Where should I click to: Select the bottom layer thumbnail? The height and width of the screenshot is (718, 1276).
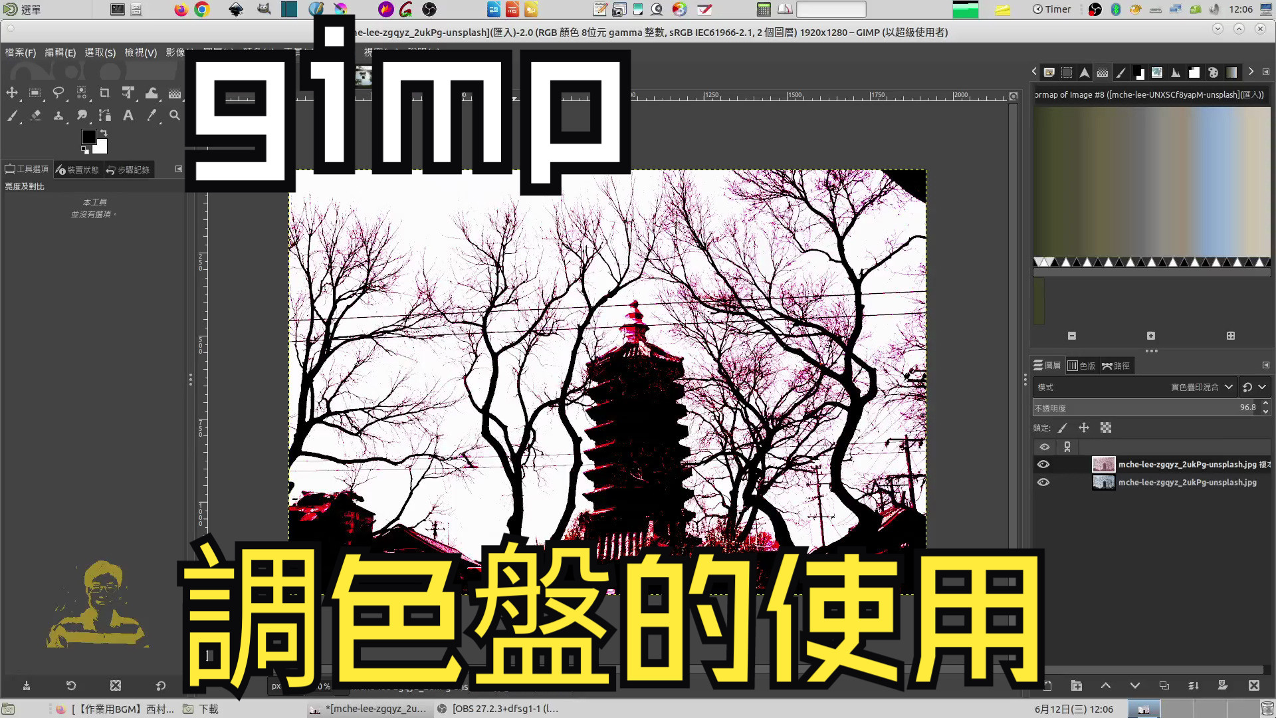[x=1103, y=483]
